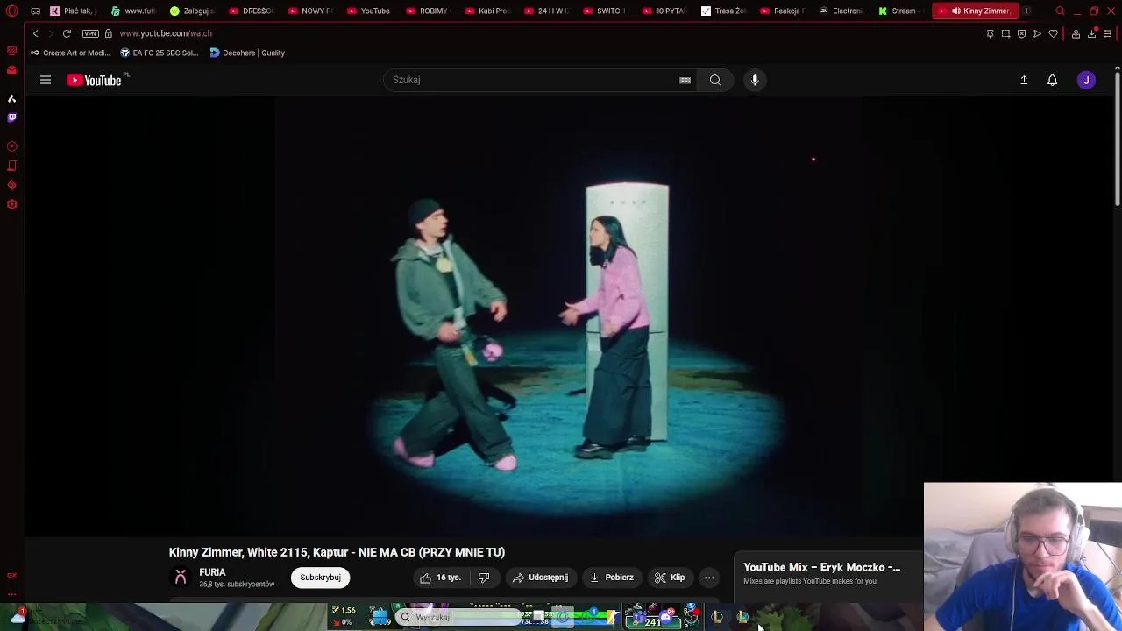Screen dimensions: 1122x631
Task: Open browser downloads icon in toolbar
Action: [1091, 33]
